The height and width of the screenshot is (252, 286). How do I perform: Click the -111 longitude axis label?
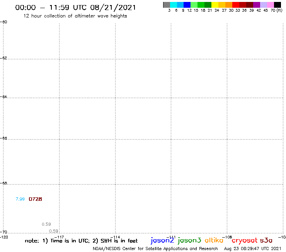pos(171,237)
